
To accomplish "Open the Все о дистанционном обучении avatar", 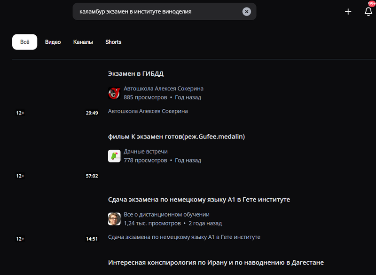I will pos(114,218).
